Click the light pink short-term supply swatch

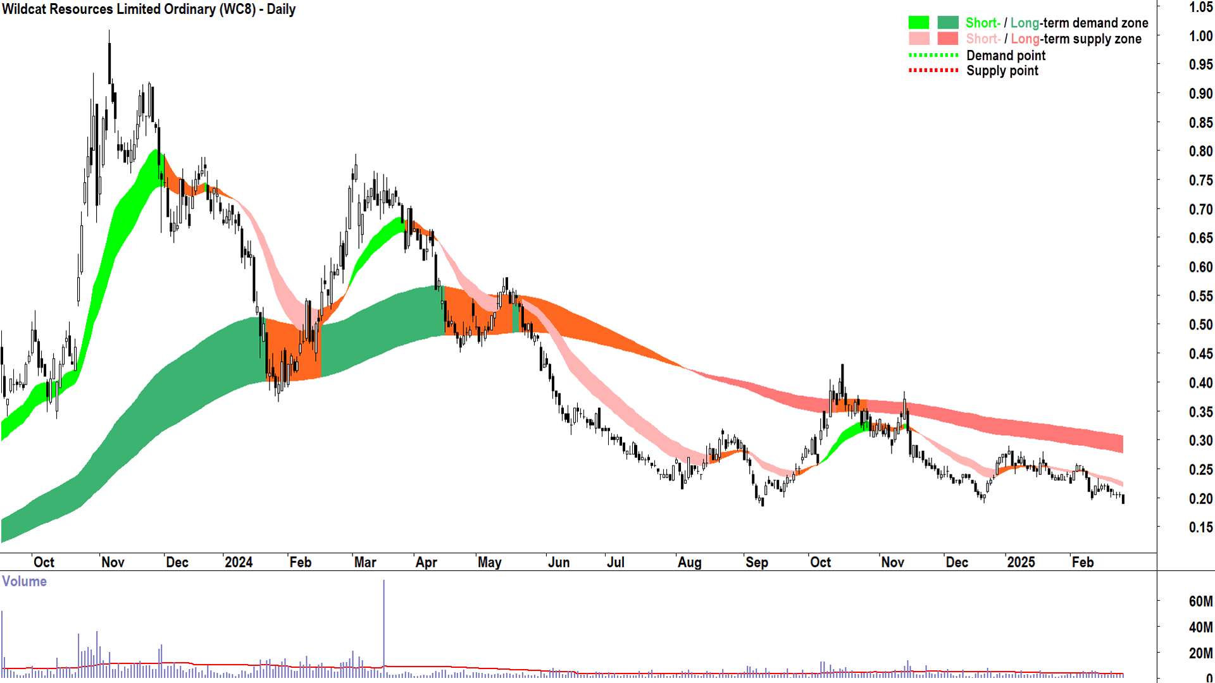[918, 39]
